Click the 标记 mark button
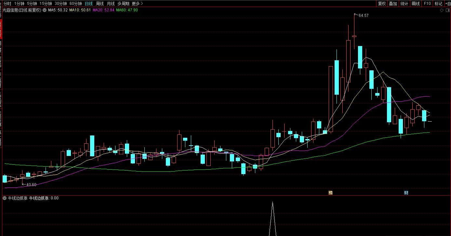Image resolution: width=451 pixels, height=236 pixels. click(x=438, y=4)
